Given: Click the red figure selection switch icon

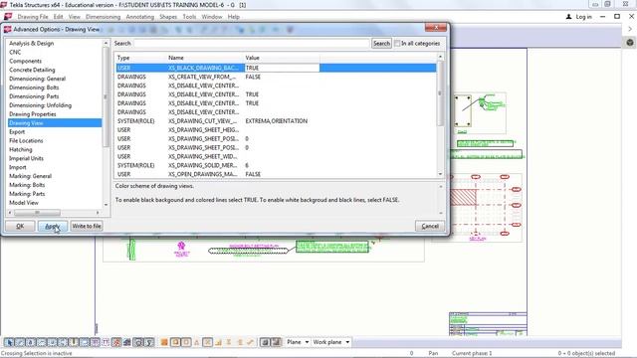Looking at the screenshot, I should (x=116, y=342).
